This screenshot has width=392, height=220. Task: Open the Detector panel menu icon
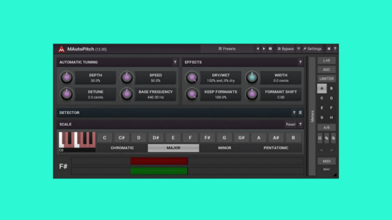(x=300, y=113)
